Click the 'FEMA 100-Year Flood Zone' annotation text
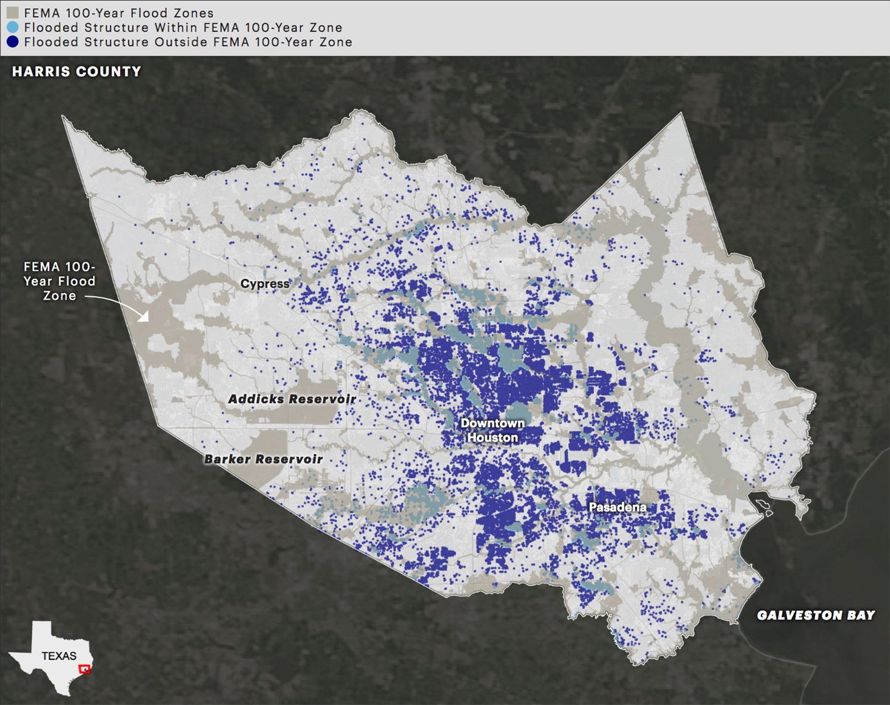 (x=59, y=281)
